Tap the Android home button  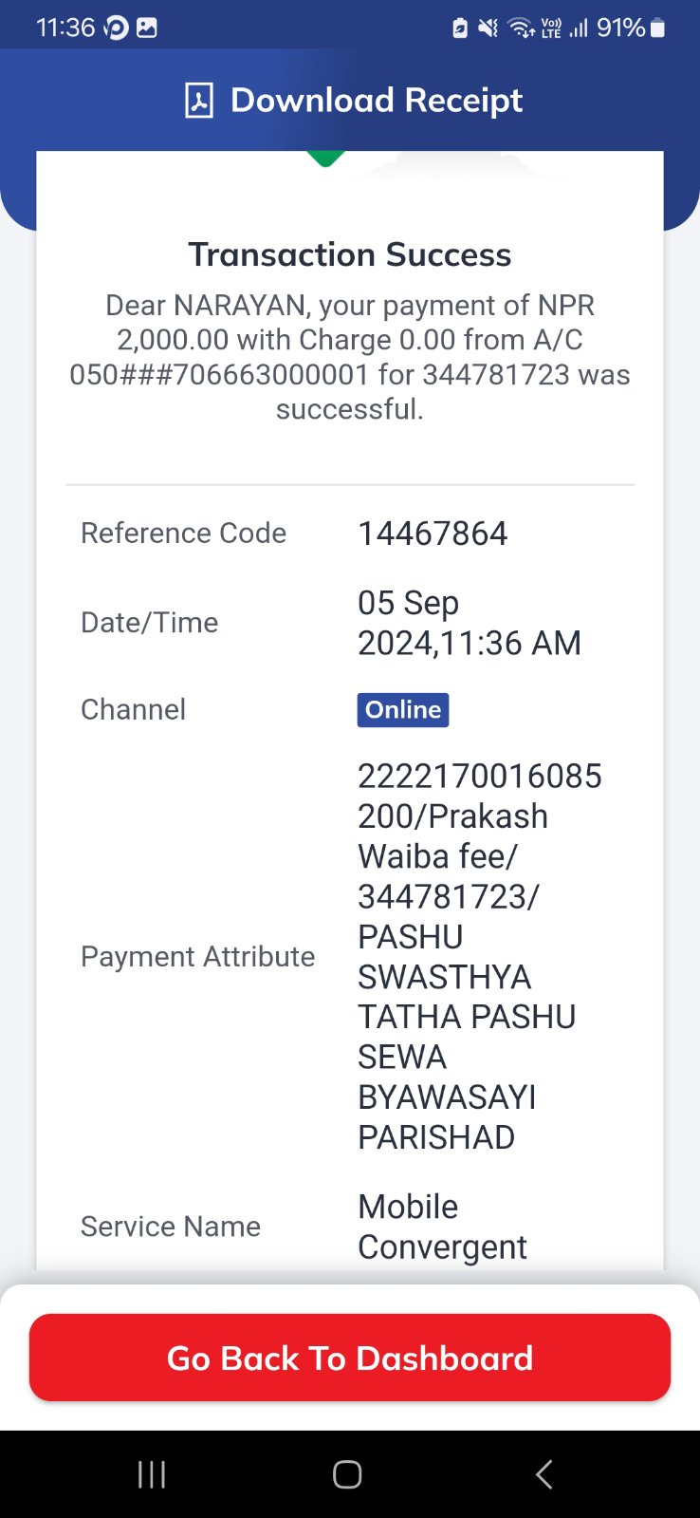(347, 1474)
